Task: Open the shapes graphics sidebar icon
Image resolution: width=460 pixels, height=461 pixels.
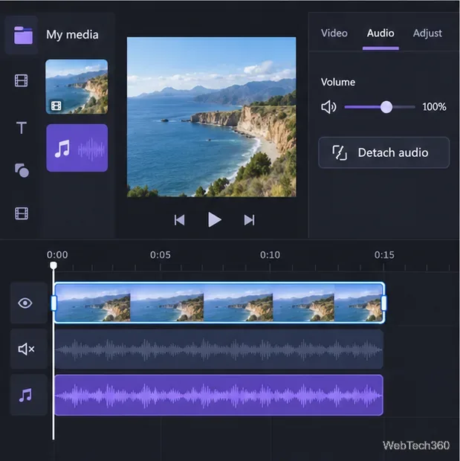Action: (x=22, y=170)
